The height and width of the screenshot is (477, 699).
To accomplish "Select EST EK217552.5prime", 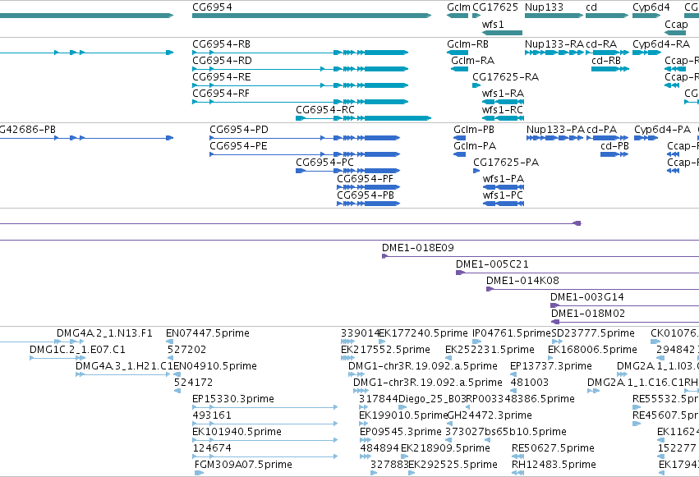I will click(385, 350).
